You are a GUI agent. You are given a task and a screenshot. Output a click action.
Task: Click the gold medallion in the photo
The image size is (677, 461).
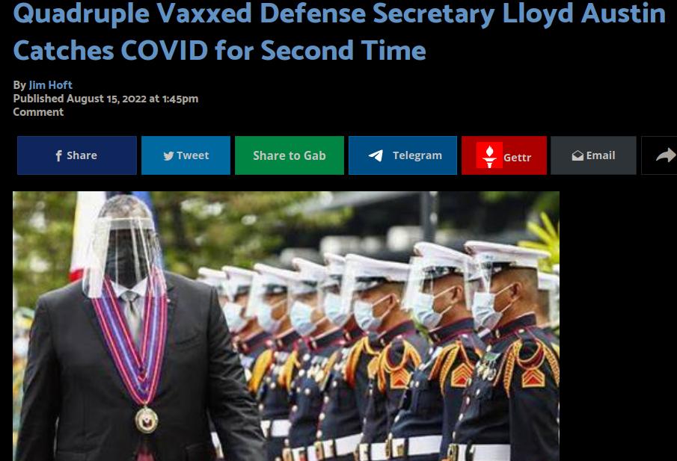click(147, 420)
